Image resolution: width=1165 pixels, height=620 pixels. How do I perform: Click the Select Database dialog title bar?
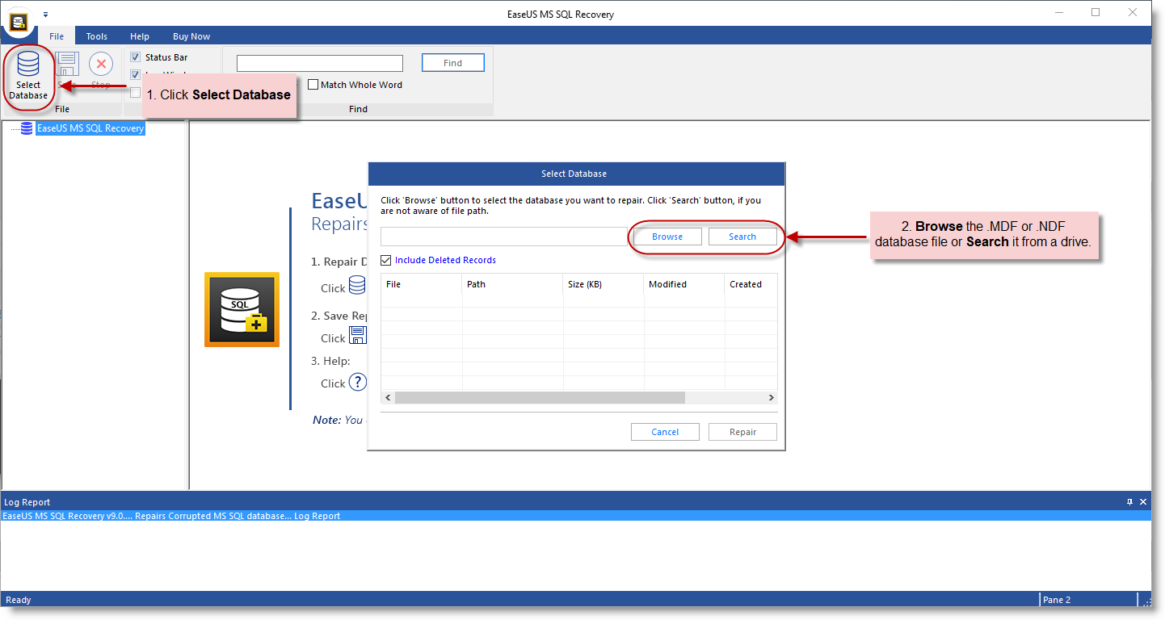click(576, 174)
